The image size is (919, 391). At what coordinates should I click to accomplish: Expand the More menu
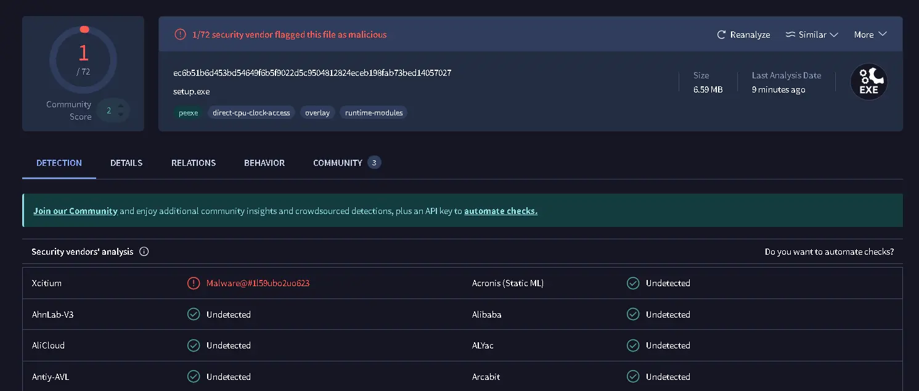(870, 35)
